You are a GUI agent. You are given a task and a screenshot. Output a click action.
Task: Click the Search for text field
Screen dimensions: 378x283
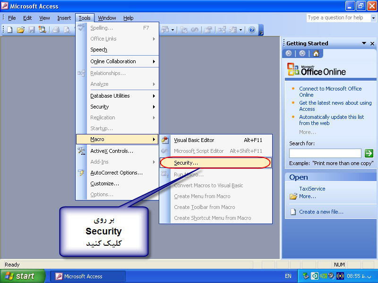[x=325, y=153]
